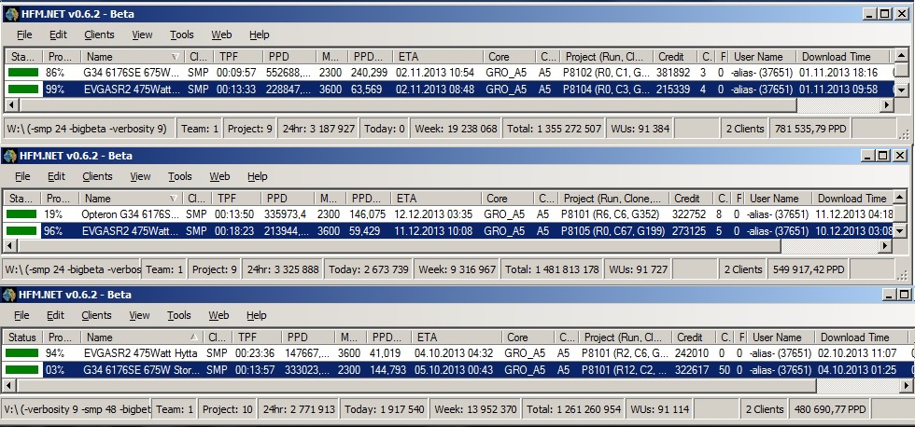Sort by Name column in bottom window

[142, 337]
